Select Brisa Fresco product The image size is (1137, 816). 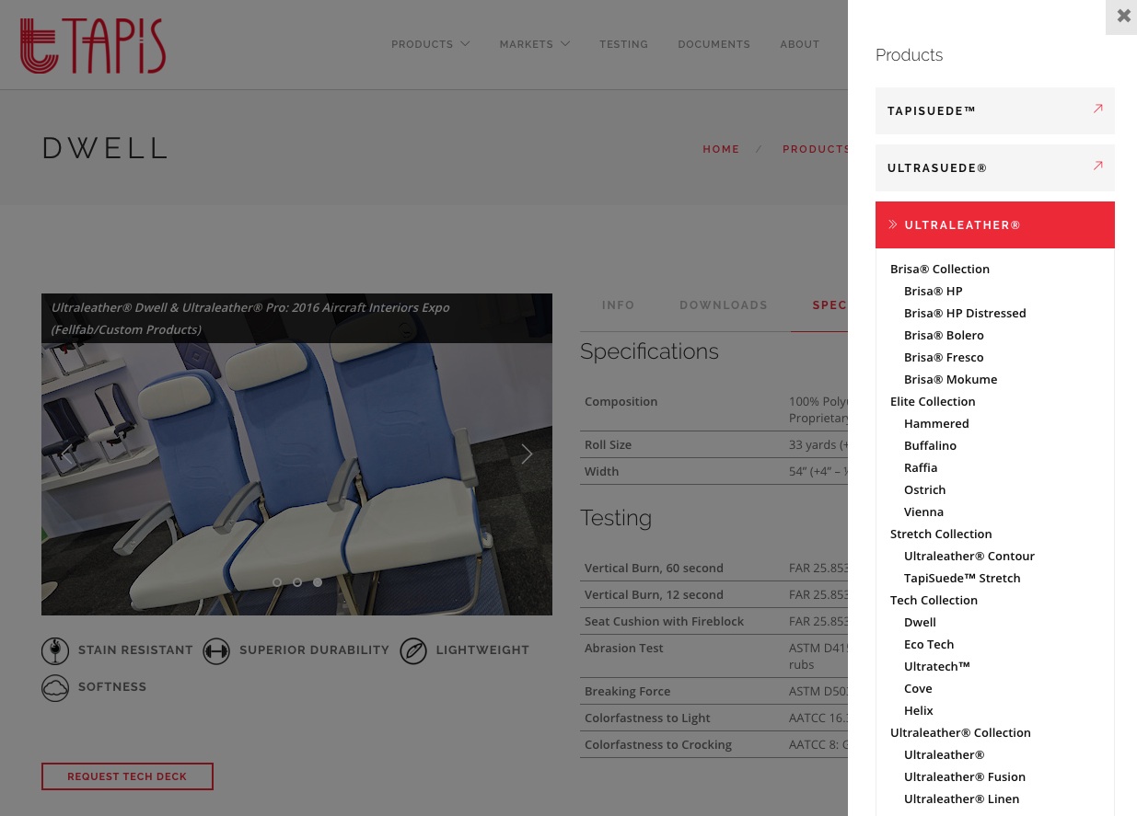tap(944, 357)
